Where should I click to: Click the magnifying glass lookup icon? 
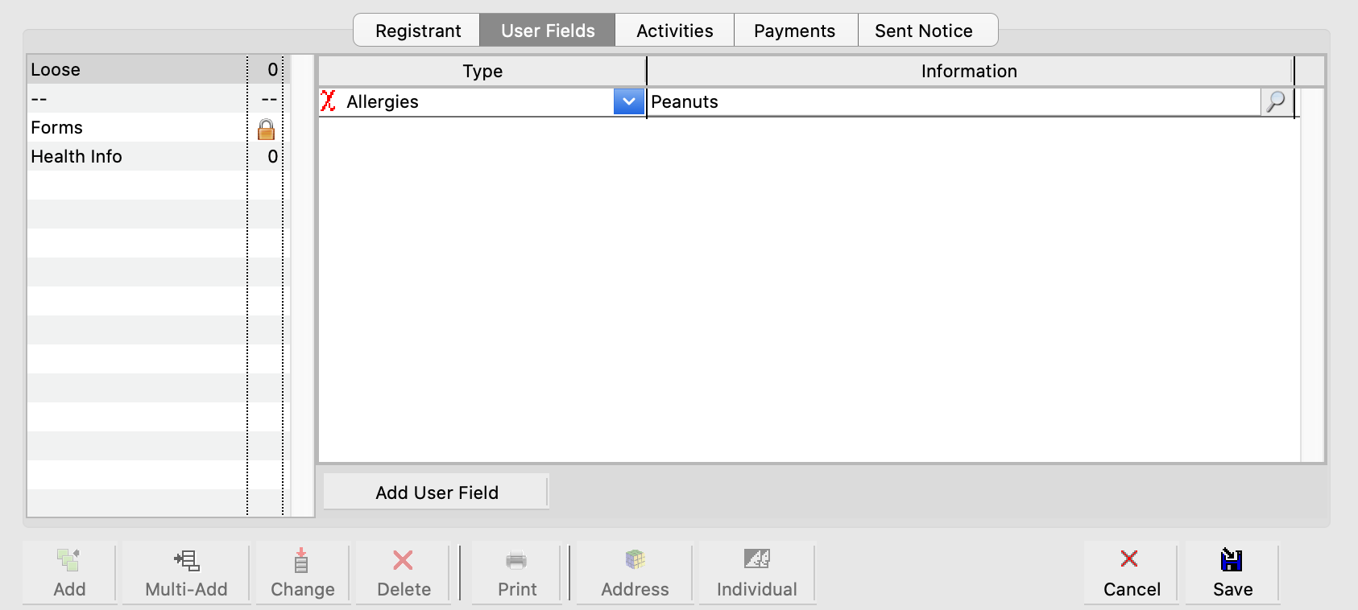click(1276, 102)
